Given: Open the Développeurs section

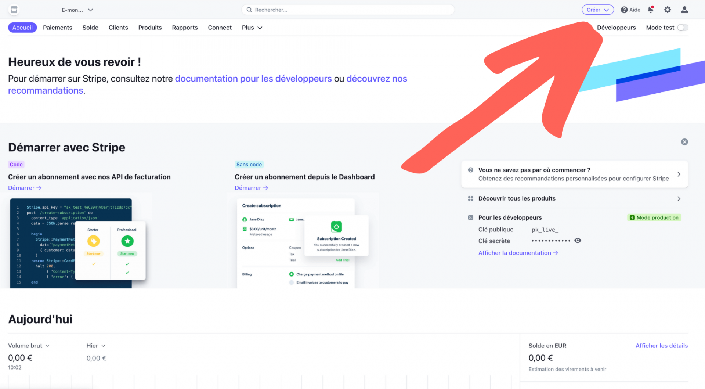Looking at the screenshot, I should [x=616, y=28].
